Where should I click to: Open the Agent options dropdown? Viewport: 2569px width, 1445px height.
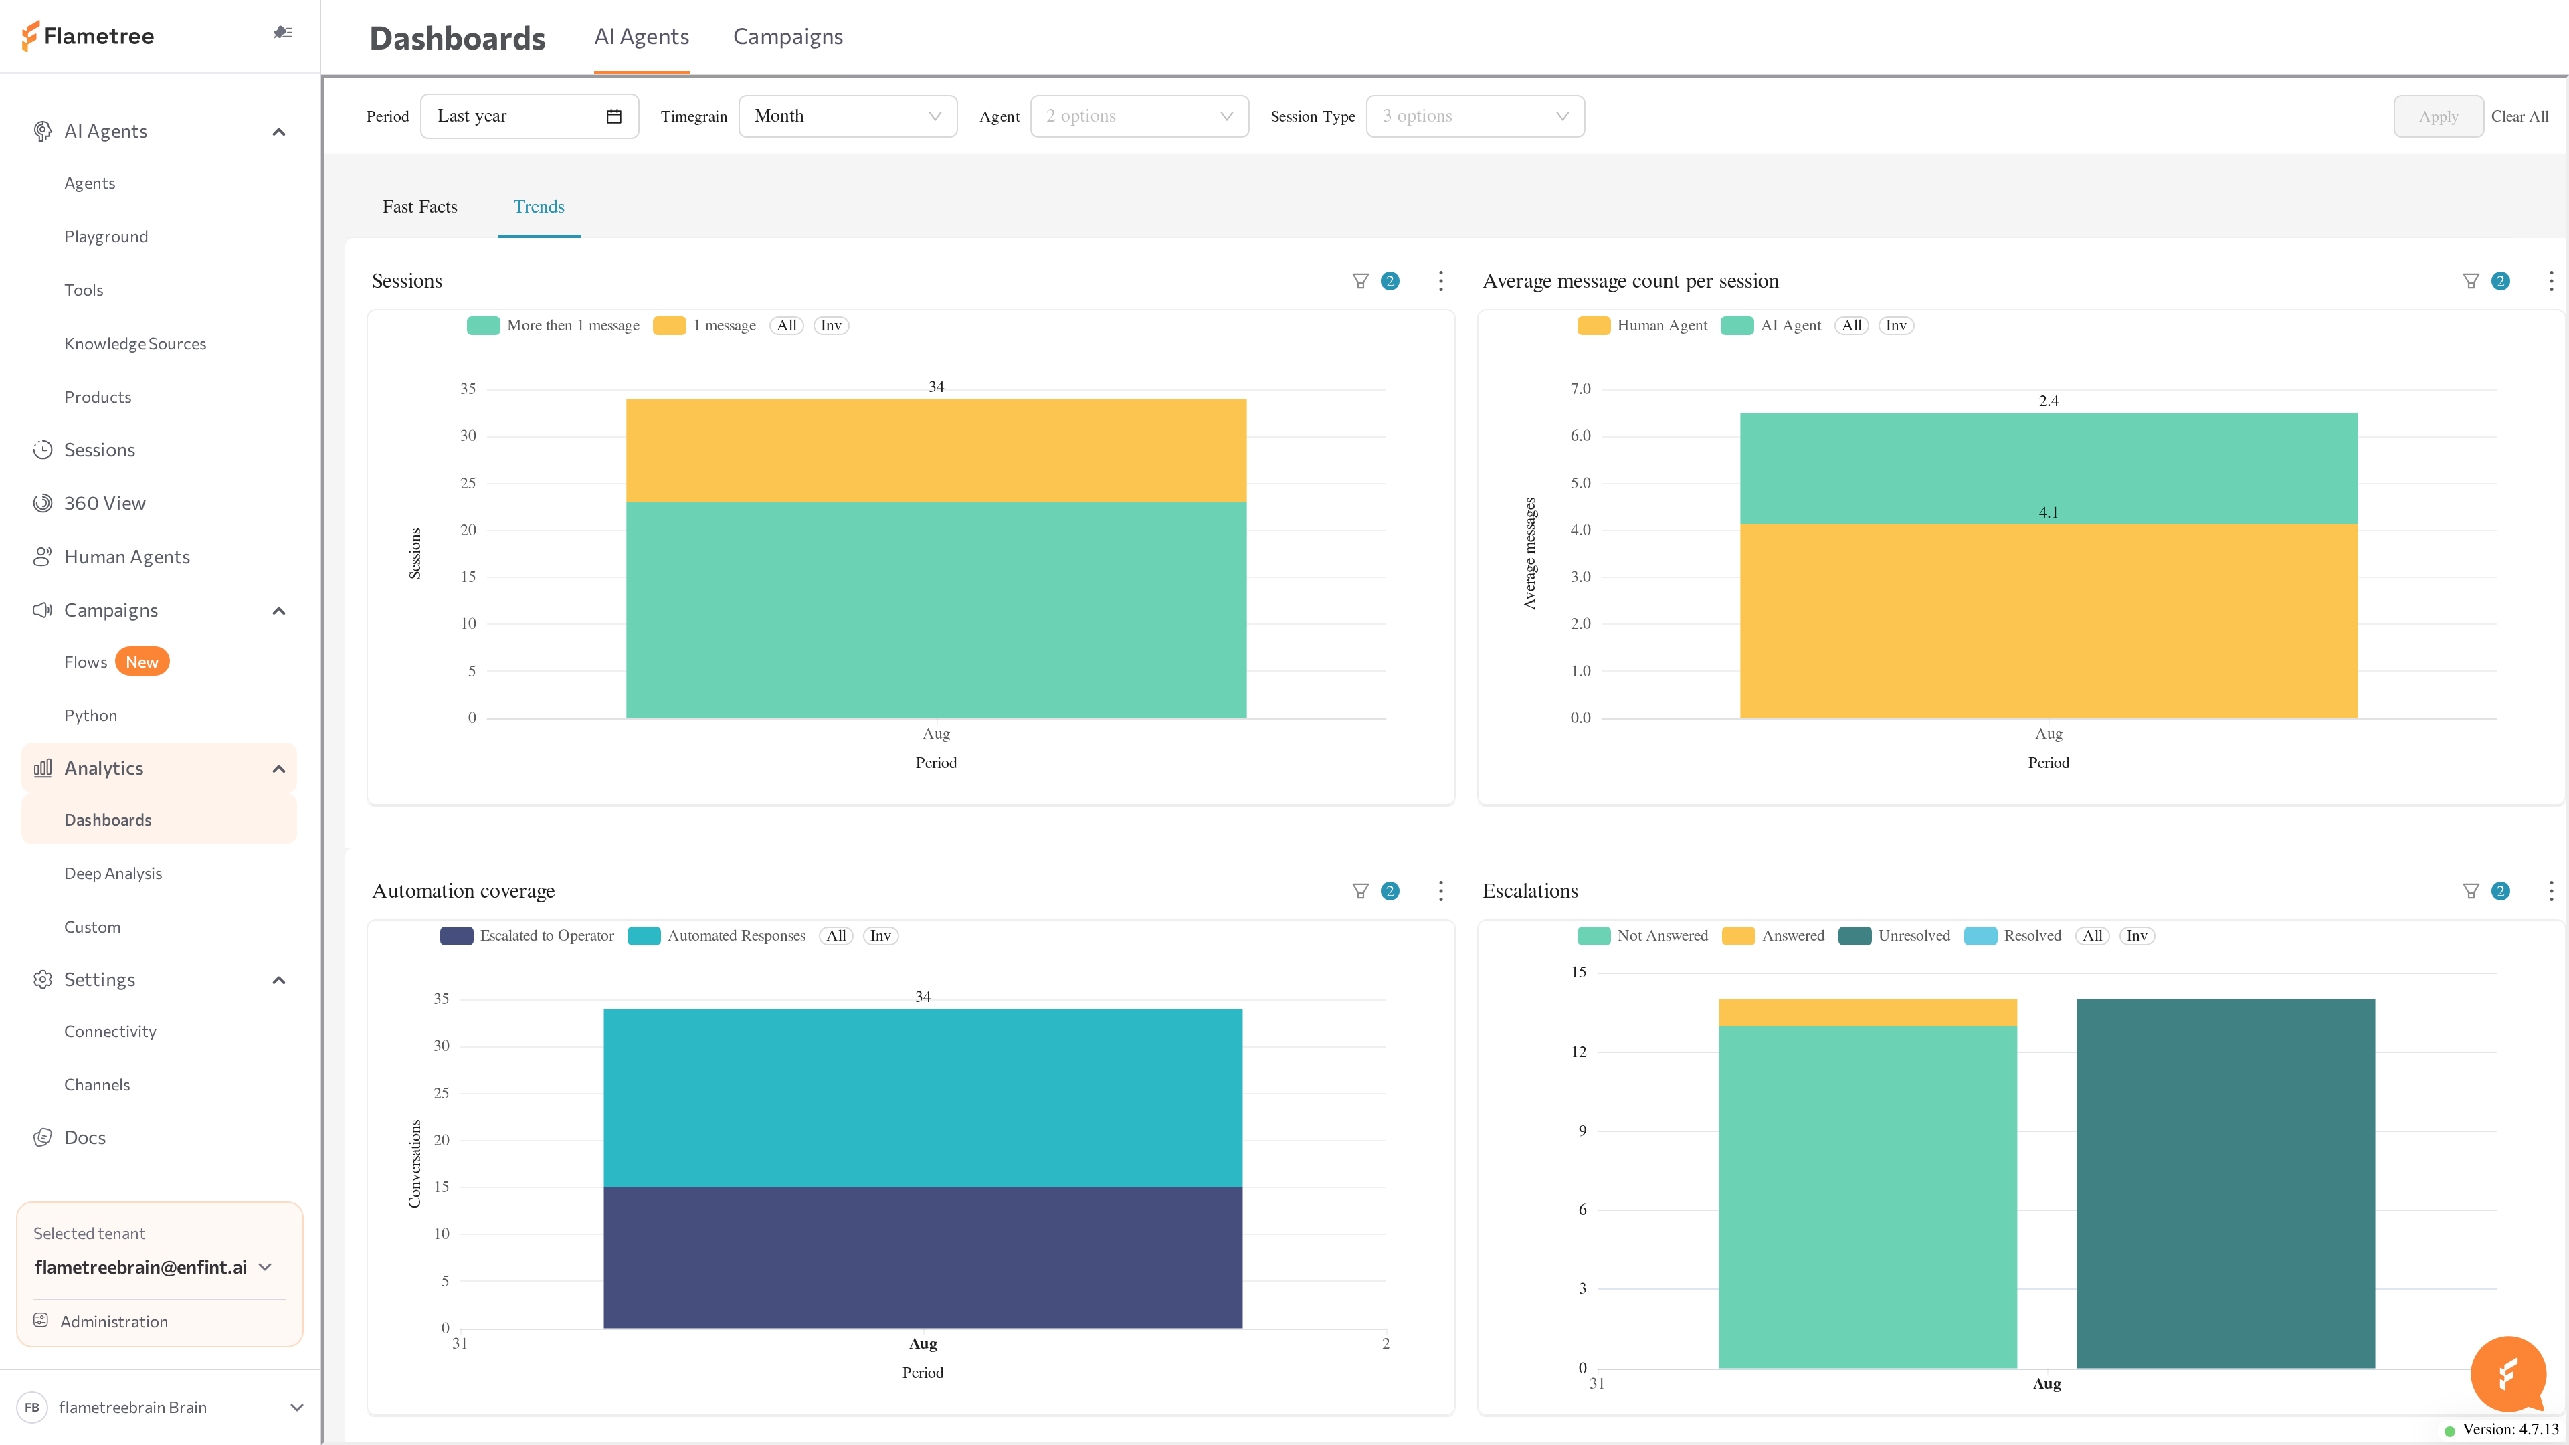coord(1139,116)
